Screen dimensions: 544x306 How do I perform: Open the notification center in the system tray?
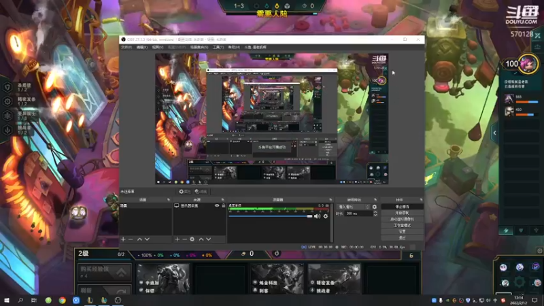[x=534, y=300]
